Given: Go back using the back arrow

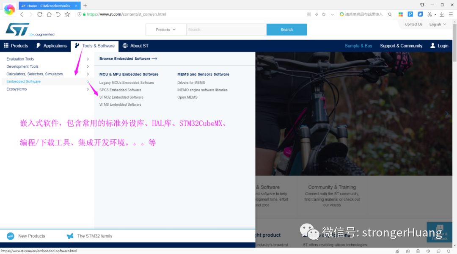Looking at the screenshot, I should (22, 14).
